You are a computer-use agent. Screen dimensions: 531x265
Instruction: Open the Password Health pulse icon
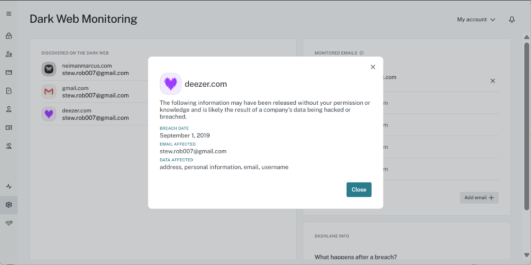point(9,186)
